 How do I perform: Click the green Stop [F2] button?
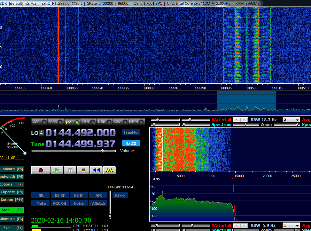pos(12,210)
